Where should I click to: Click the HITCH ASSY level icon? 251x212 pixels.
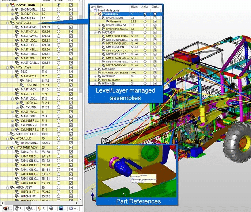point(12,187)
